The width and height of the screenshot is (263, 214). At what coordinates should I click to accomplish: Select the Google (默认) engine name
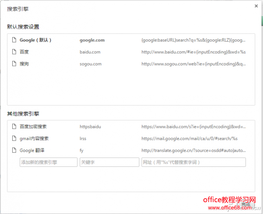click(35, 40)
